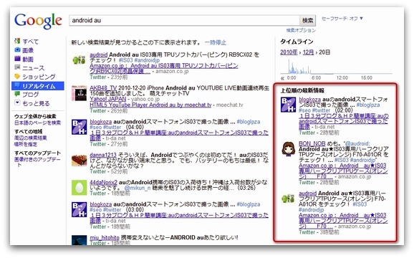Click danna1213 username link
Viewport: 414px width, 258px height.
point(103,155)
